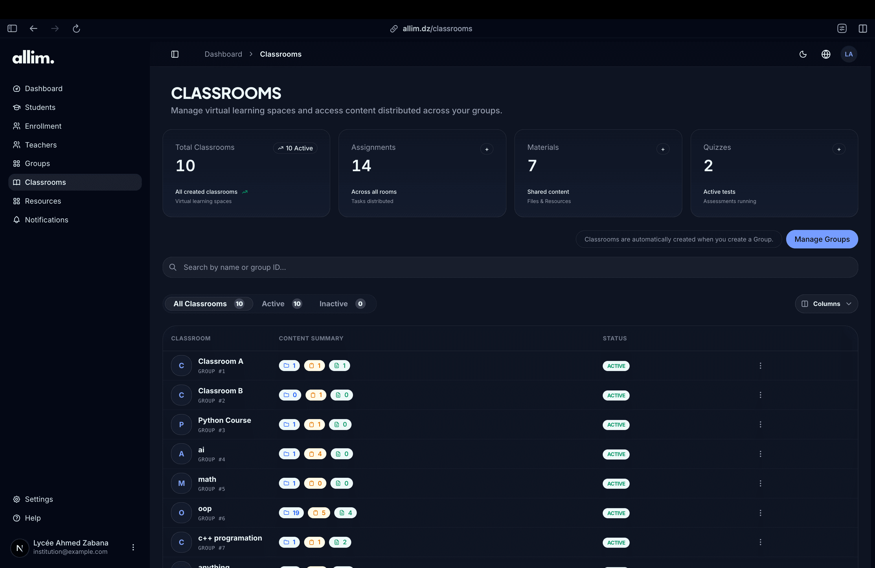Screen dimensions: 875x568
Task: Click the Classroom A materials folder badge
Action: point(289,366)
